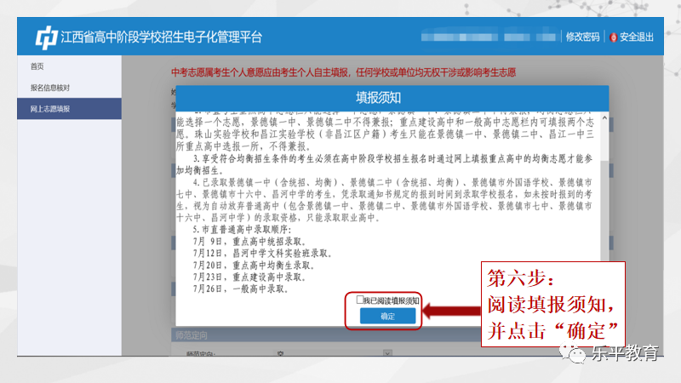Click the 第六步 instruction callout box
The image size is (681, 383).
[x=552, y=304]
